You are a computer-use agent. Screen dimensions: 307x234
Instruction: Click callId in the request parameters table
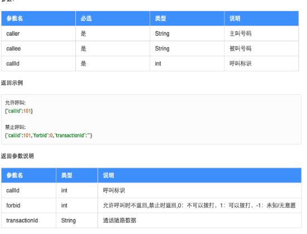click(x=39, y=64)
